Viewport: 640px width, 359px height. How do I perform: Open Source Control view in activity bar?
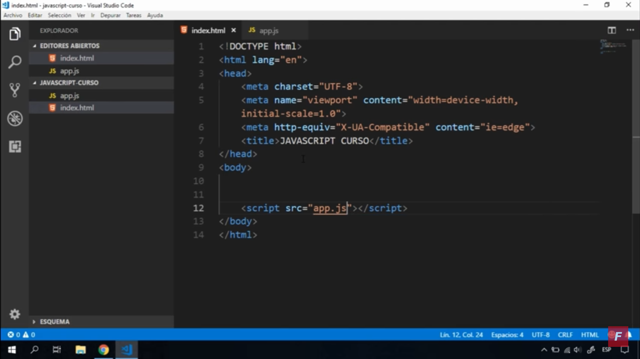coord(15,90)
